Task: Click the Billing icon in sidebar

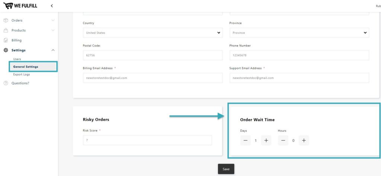Action: 6,40
